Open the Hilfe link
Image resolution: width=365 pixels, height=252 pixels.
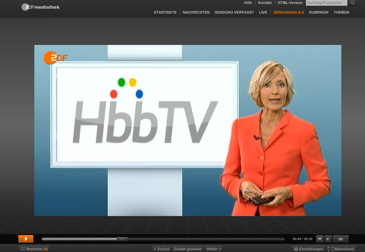coord(248,3)
